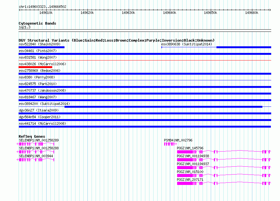The width and height of the screenshot is (280, 201).
Task: Click the 149660k ruler tick label
Action: click(252, 13)
